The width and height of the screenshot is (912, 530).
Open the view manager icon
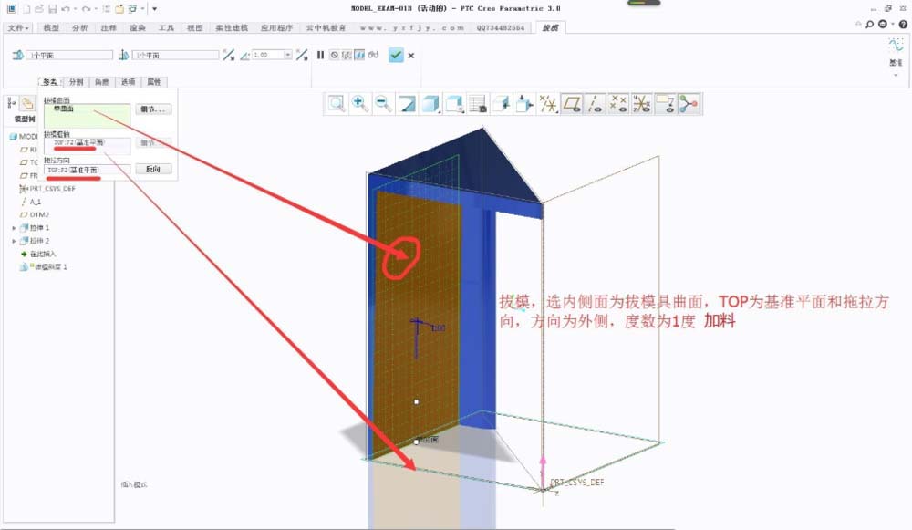[x=478, y=104]
